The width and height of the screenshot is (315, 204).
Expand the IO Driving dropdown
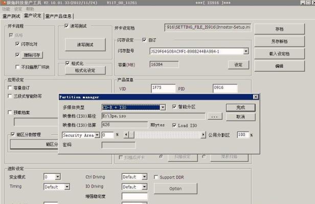tap(144, 187)
